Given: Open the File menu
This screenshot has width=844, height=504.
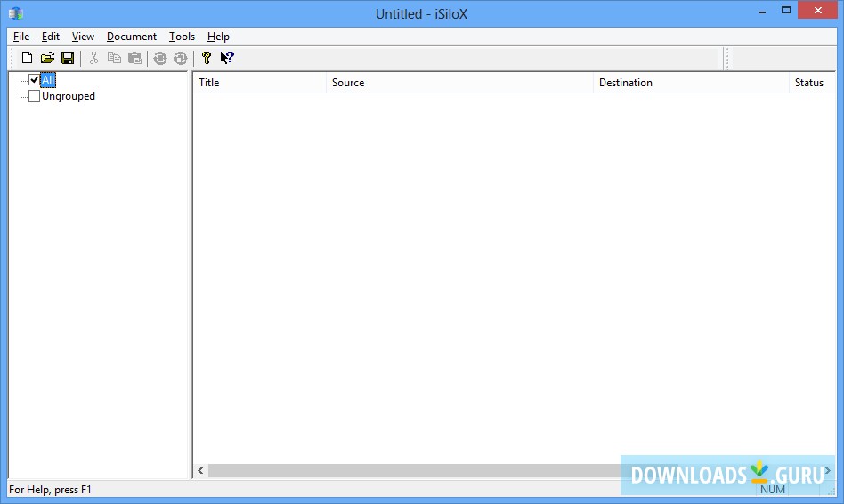Looking at the screenshot, I should [x=21, y=37].
